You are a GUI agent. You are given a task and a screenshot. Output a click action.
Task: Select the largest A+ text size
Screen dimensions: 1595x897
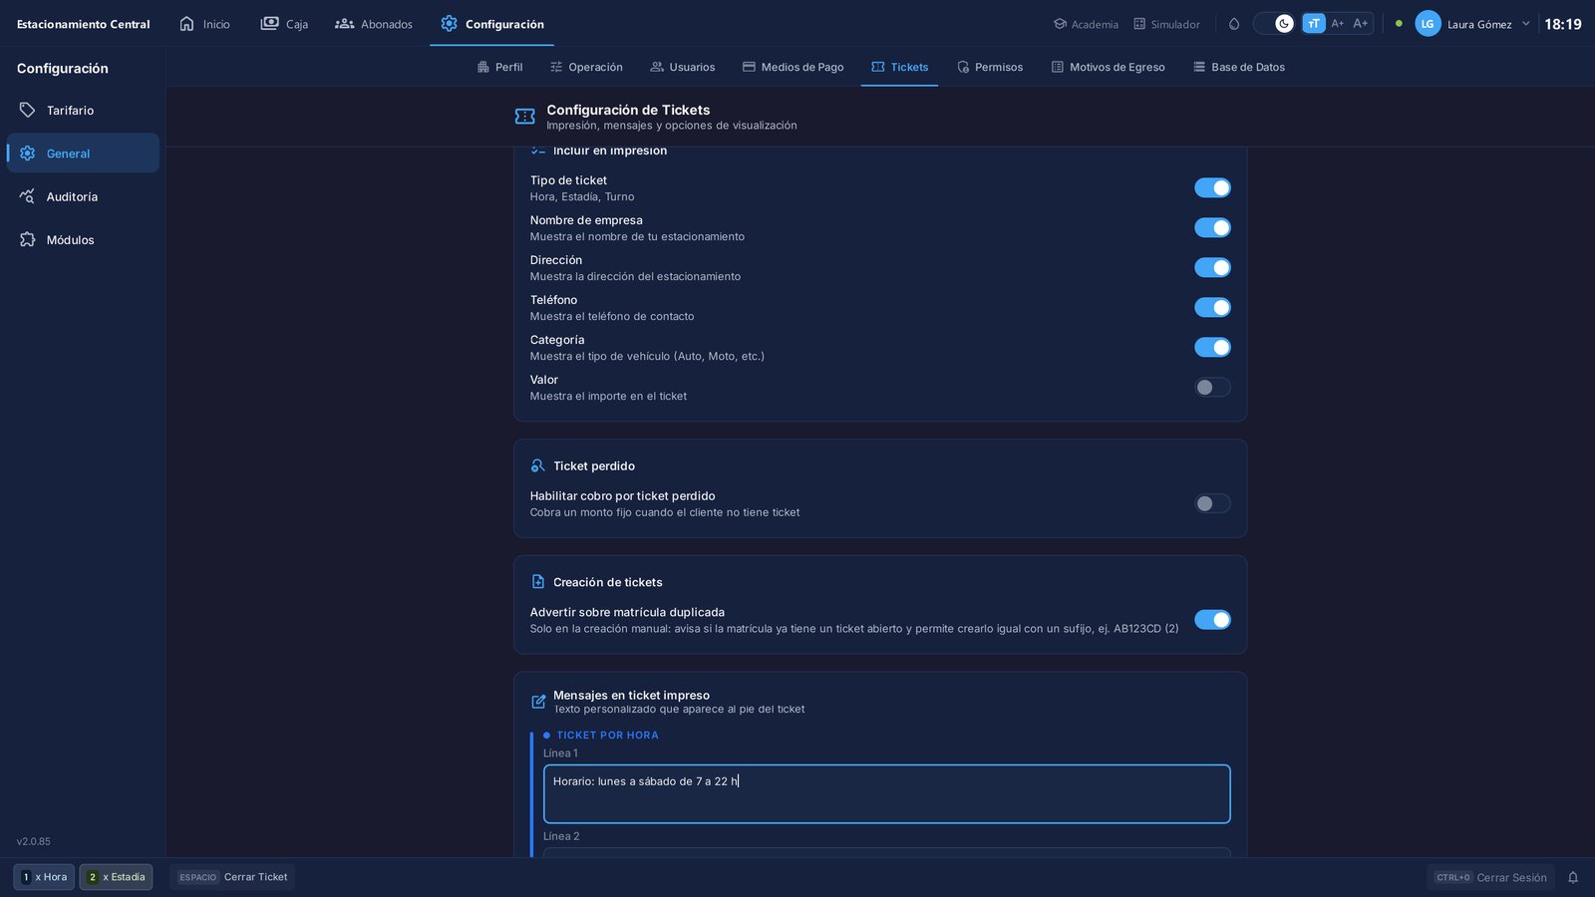coord(1361,24)
